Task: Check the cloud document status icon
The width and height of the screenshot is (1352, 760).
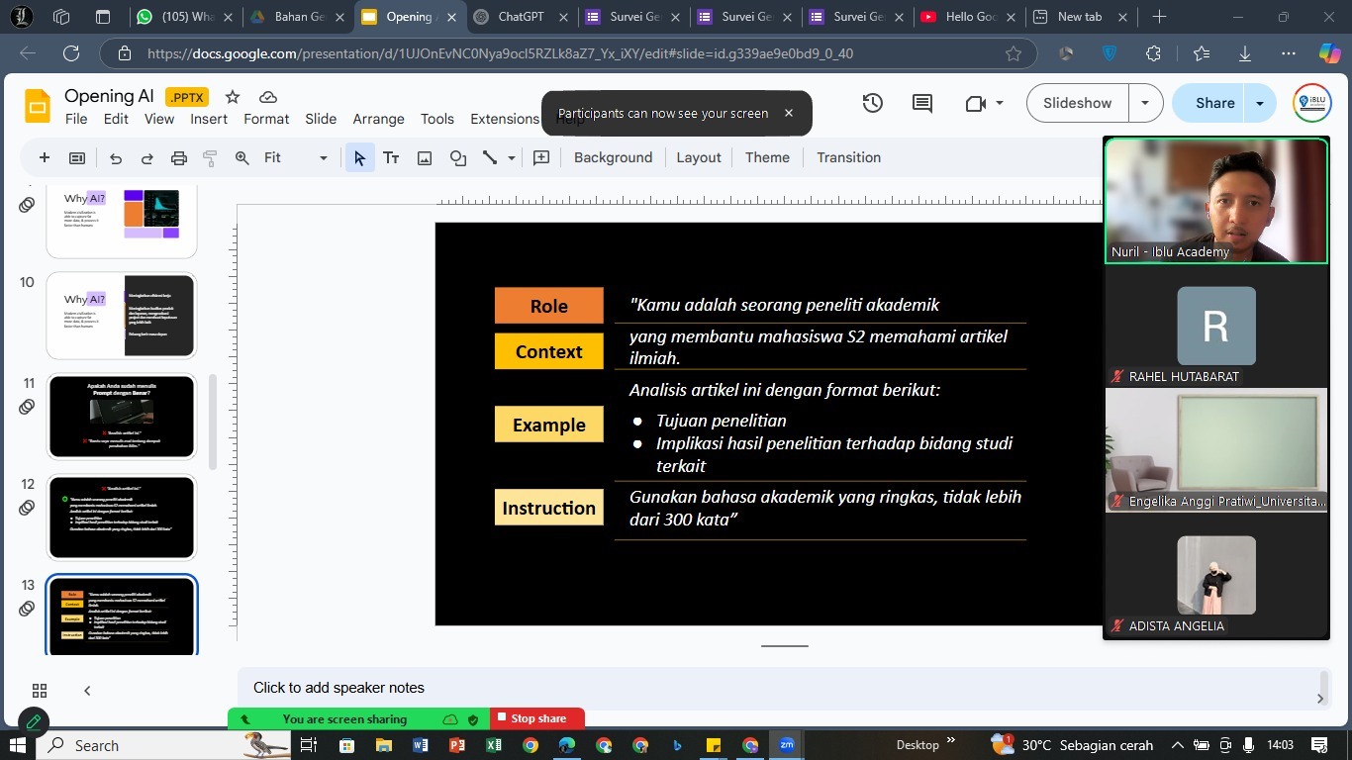Action: 267,97
